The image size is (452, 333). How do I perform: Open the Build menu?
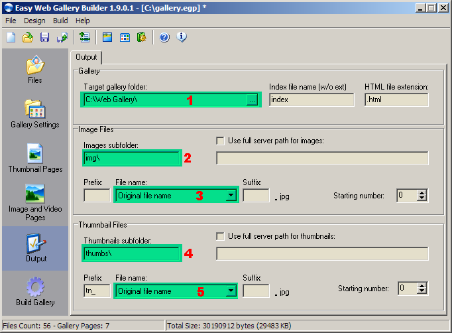(60, 21)
